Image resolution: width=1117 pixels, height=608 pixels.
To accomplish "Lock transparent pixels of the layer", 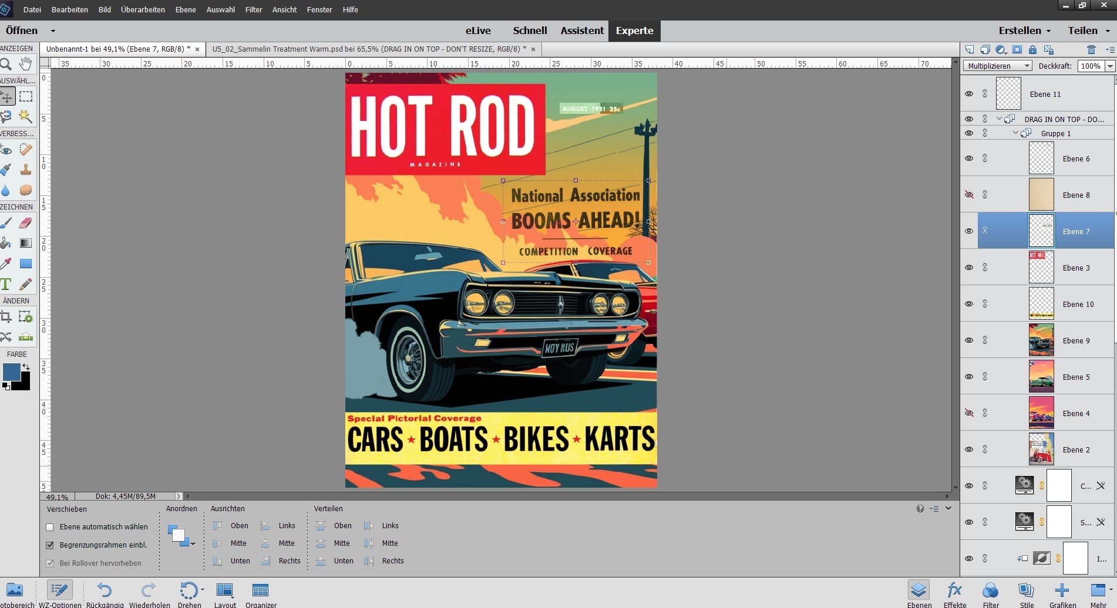I will [1048, 50].
